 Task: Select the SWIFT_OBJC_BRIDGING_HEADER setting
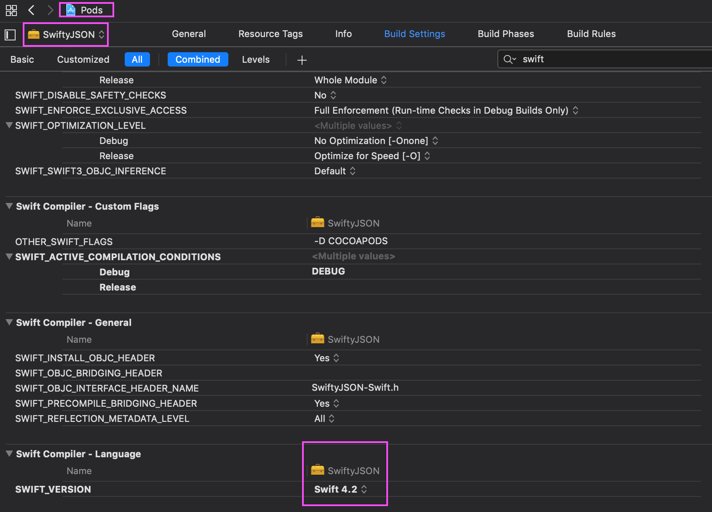tap(88, 373)
